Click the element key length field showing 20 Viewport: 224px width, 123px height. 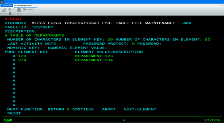pos(110,40)
